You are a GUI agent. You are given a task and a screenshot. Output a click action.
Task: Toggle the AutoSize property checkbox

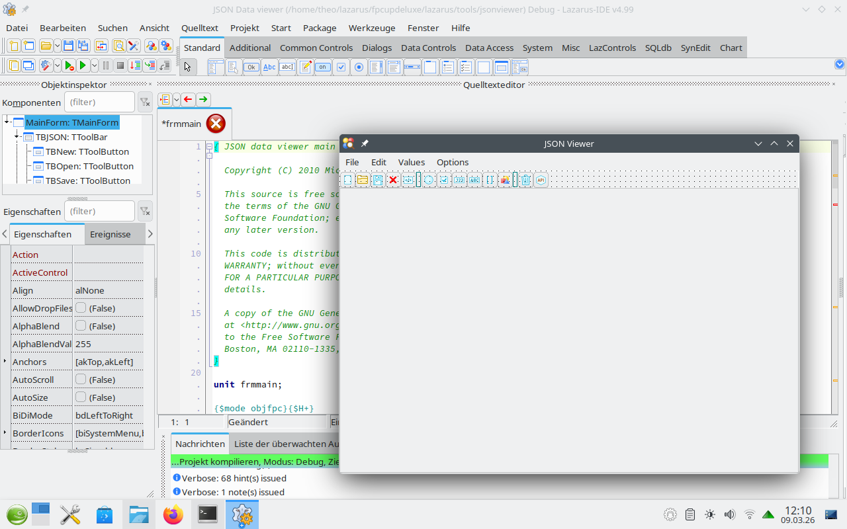81,397
